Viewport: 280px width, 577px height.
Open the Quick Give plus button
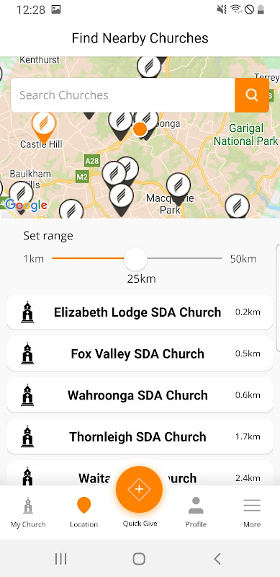139,490
